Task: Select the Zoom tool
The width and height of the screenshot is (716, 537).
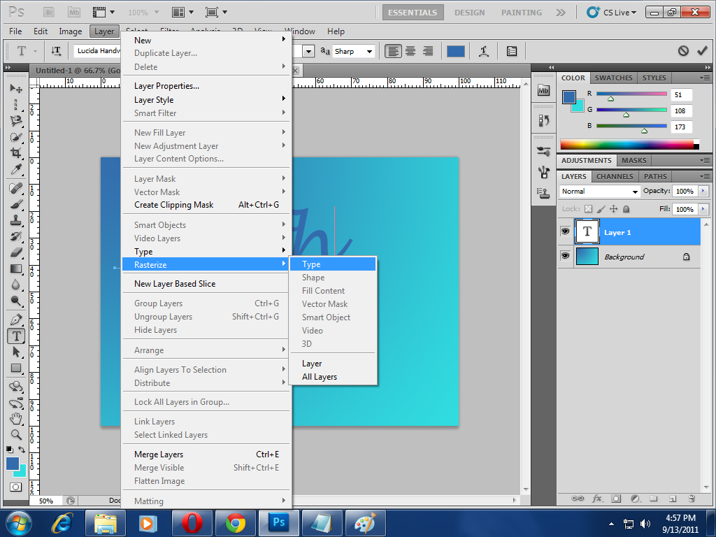Action: tap(17, 434)
